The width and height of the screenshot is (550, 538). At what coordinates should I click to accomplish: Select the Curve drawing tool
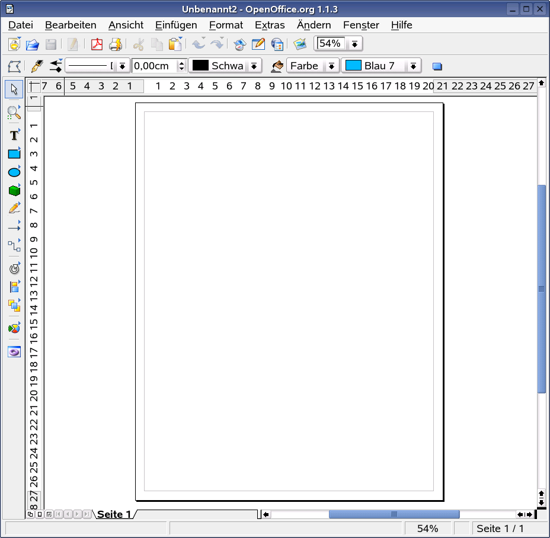pos(13,208)
